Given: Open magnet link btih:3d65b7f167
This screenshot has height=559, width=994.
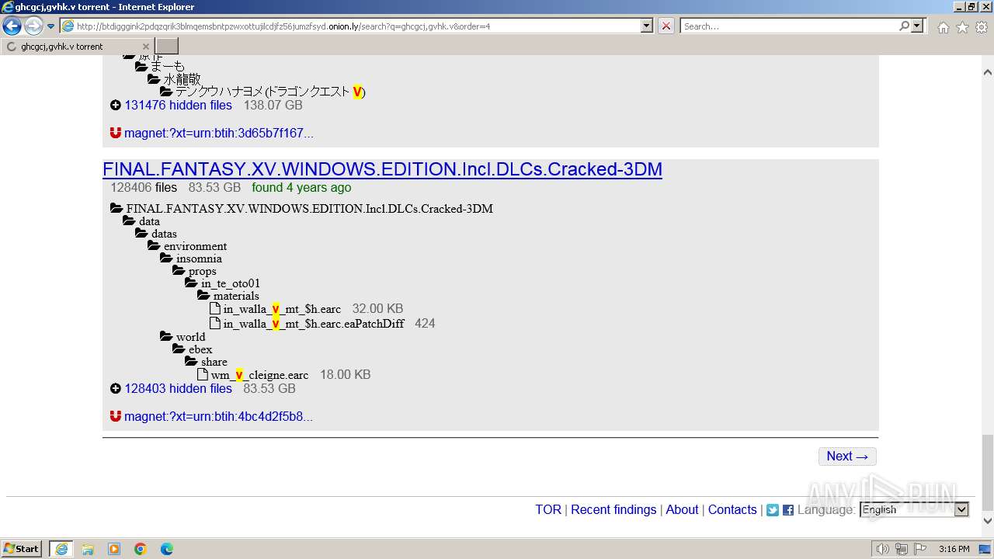Looking at the screenshot, I should pos(219,133).
